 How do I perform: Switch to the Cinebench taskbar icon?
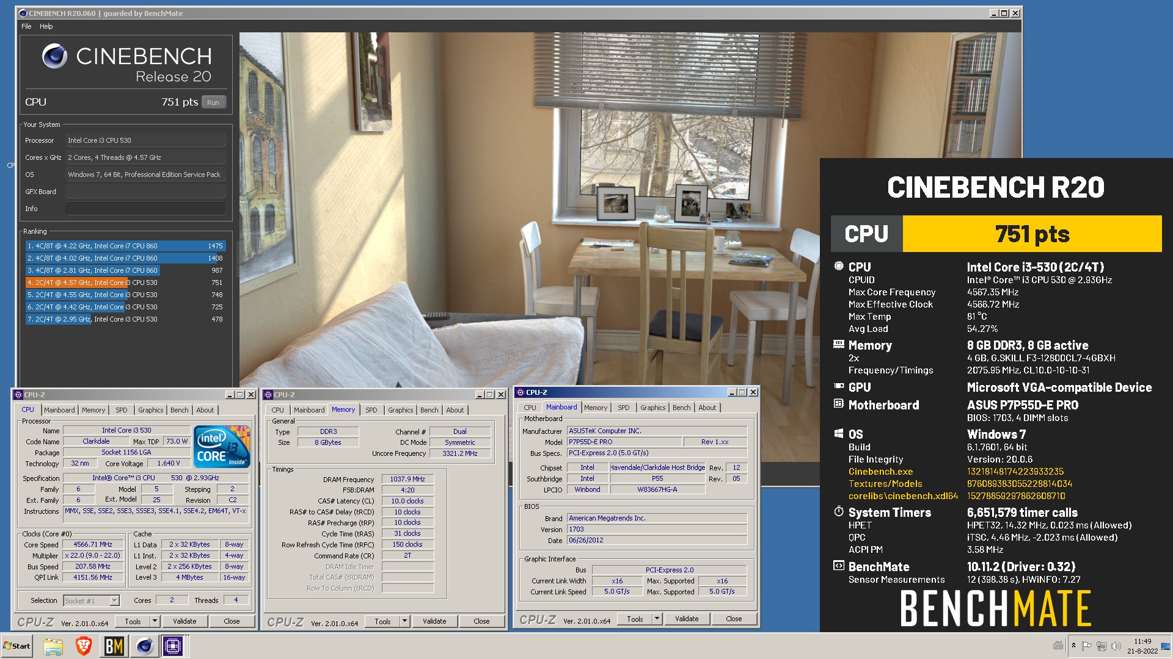144,646
